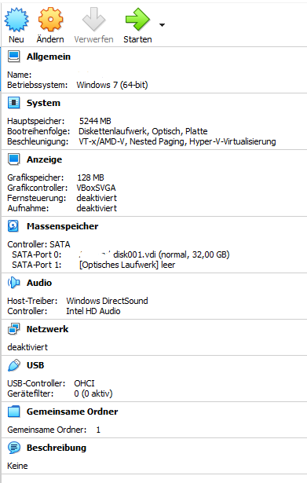The height and width of the screenshot is (483, 307).
Task: Click the Aufnahme value deaktiviert
Action: [97, 208]
